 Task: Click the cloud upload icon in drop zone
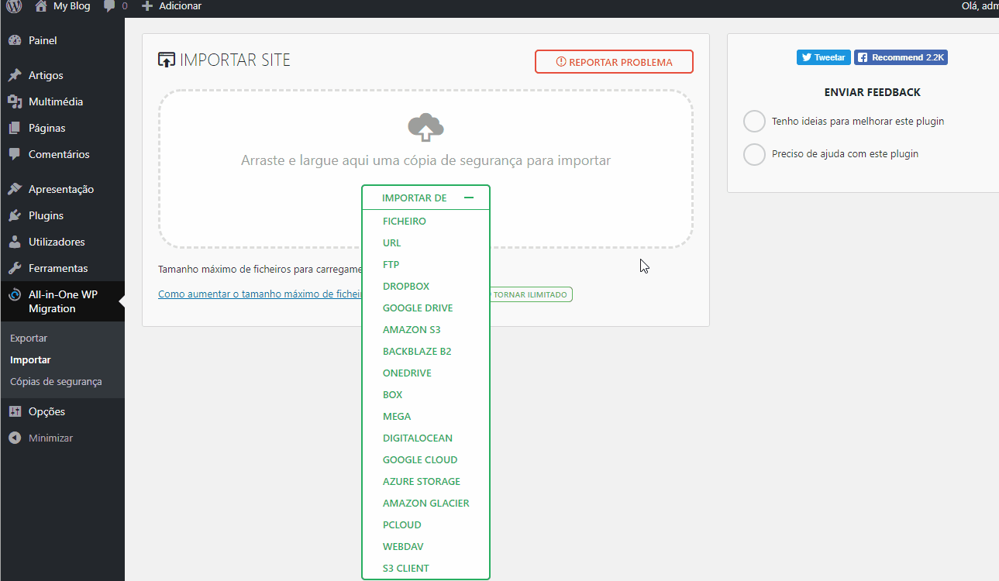(x=425, y=128)
